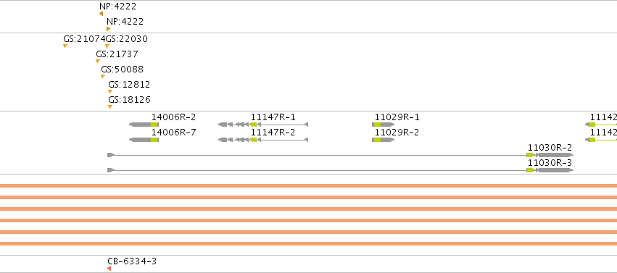Image resolution: width=617 pixels, height=273 pixels.
Task: Select the 11029R-2 gene glyph
Action: 383,140
